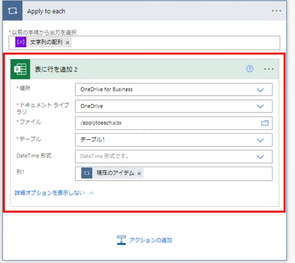295x263 pixels.
Task: Click the add action icon
Action: click(121, 240)
